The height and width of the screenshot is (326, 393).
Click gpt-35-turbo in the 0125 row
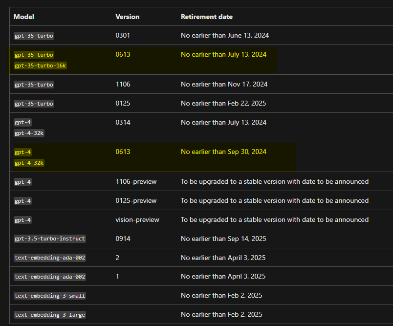click(x=34, y=104)
